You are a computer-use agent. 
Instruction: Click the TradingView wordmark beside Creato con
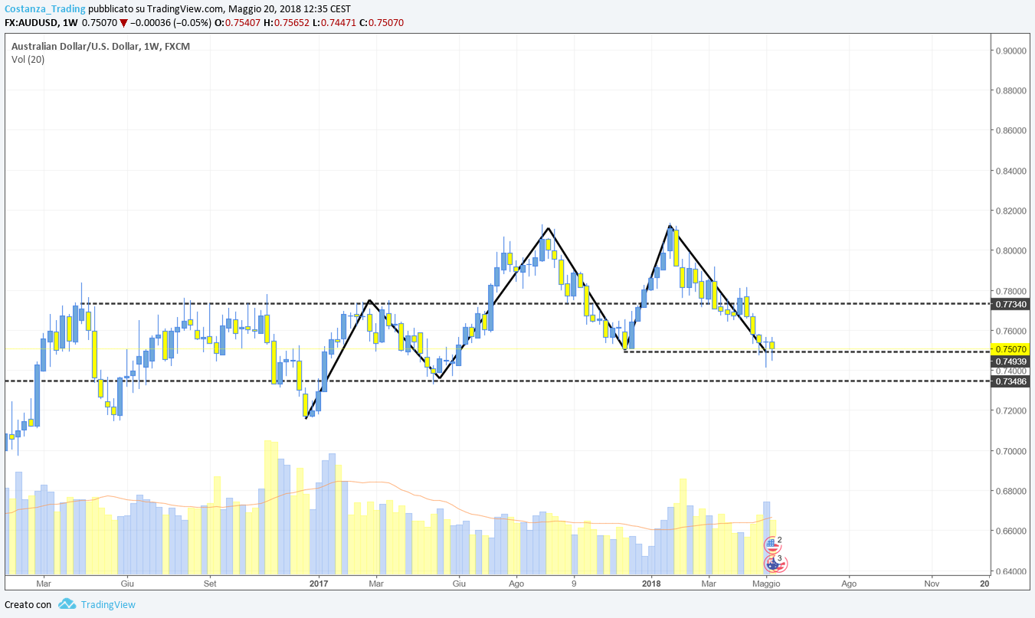click(108, 604)
